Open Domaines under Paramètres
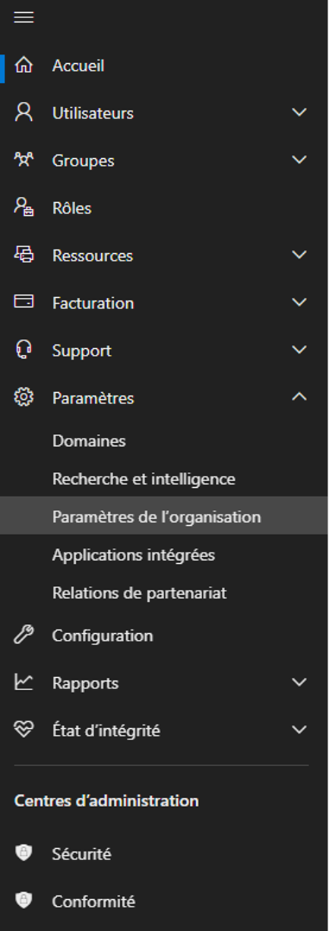Screen dimensions: 329x931 pos(89,441)
